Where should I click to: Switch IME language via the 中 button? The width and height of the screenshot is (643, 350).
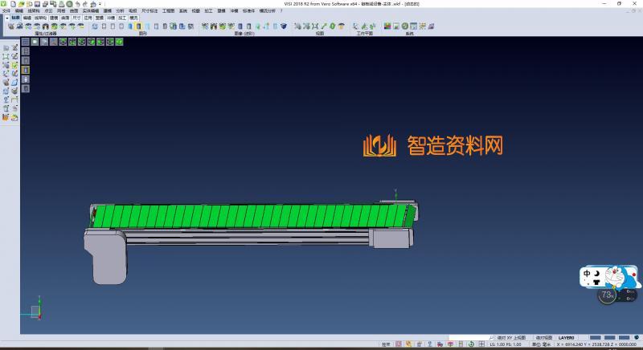(587, 274)
